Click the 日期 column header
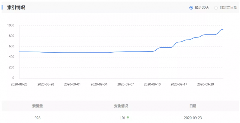The height and width of the screenshot is (123, 240). [x=193, y=106]
